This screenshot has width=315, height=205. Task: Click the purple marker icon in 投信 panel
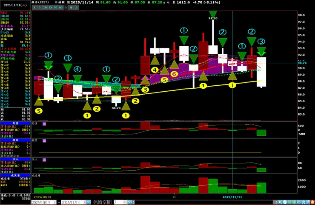click(x=44, y=141)
